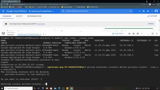This screenshot has height=90, width=160.
Task: Open the Google Cloud navigation hamburger menu
Action: [x=3, y=11]
